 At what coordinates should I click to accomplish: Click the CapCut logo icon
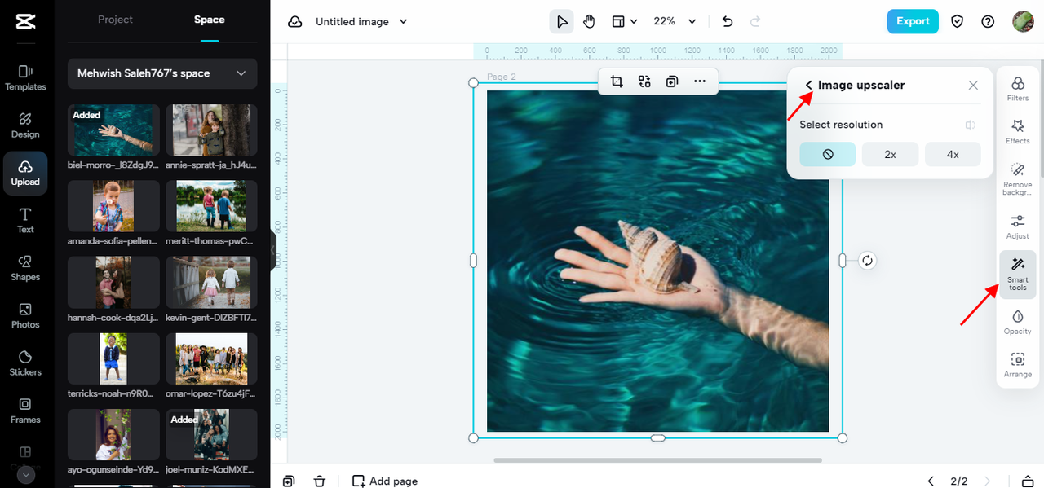point(25,22)
